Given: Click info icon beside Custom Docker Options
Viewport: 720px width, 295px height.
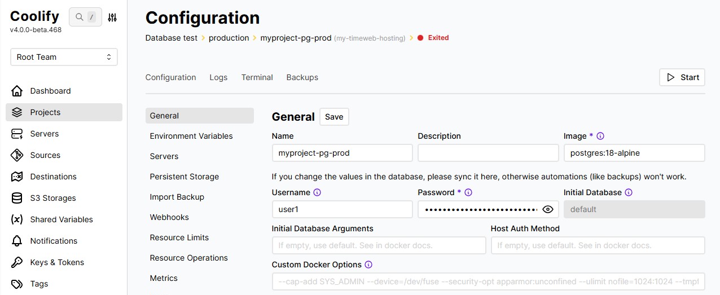Looking at the screenshot, I should tap(368, 265).
